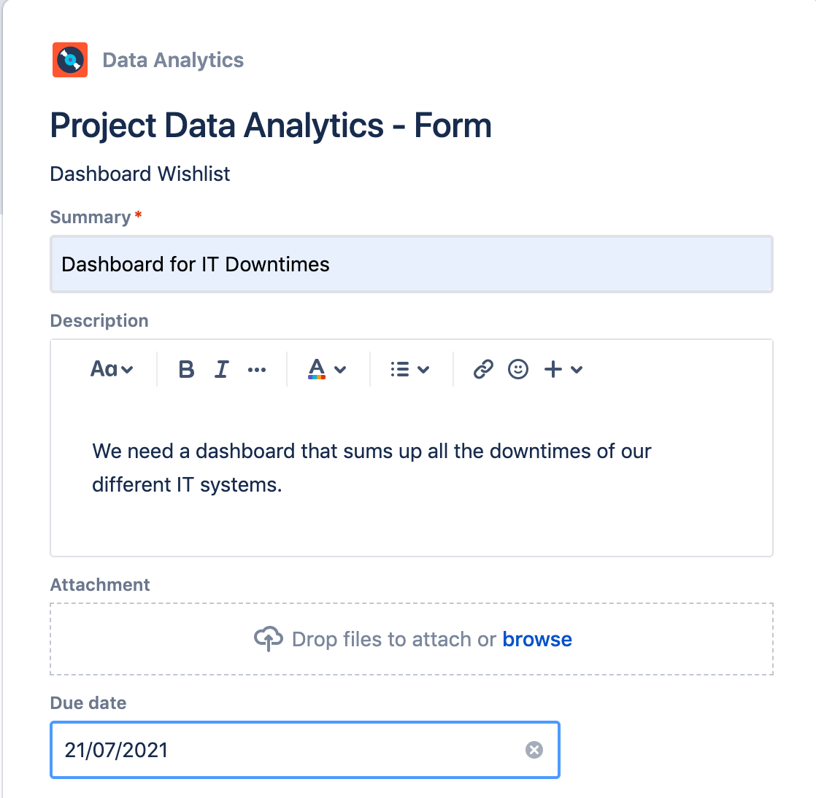The width and height of the screenshot is (816, 798).
Task: Click the text color A icon
Action: point(317,369)
